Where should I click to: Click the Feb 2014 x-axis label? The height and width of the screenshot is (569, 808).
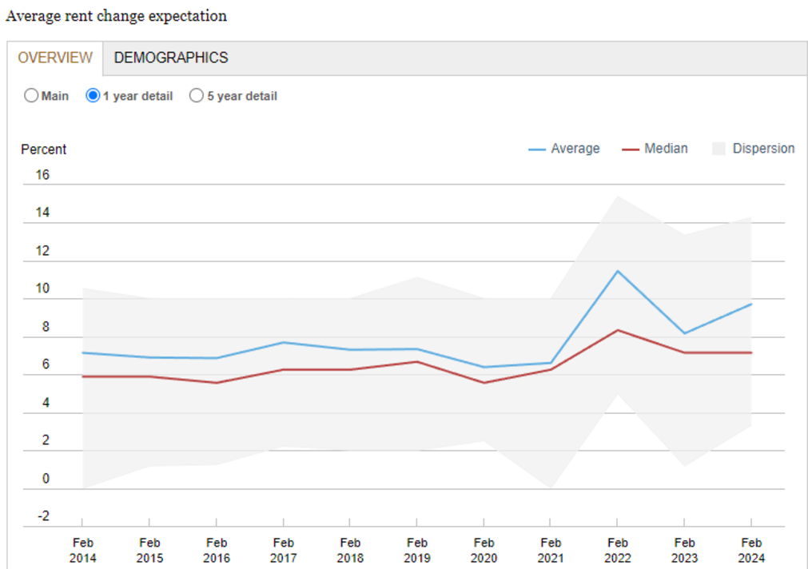pos(82,550)
